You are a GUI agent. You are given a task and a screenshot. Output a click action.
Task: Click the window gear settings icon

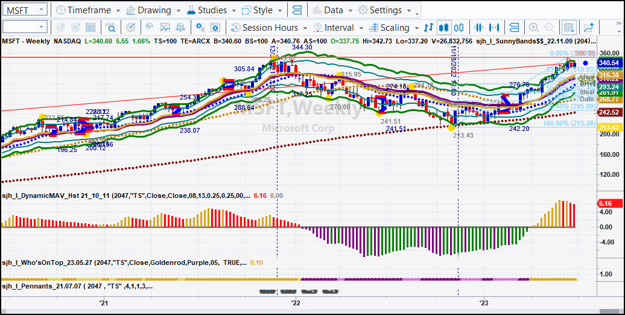(x=215, y=28)
